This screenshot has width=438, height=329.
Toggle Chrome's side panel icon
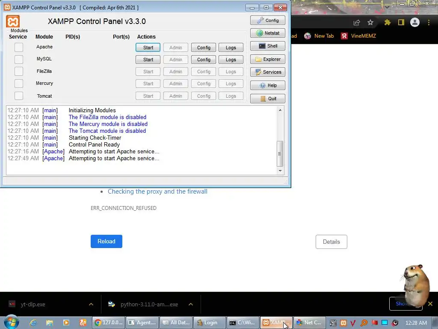pos(401,22)
